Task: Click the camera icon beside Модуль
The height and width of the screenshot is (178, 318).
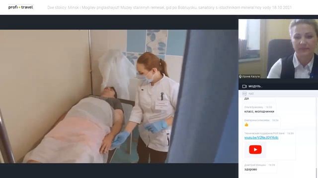Action: (x=244, y=87)
